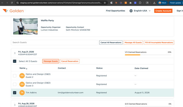Click the Tim Adkins name
The height and width of the screenshot is (107, 183).
coord(31,93)
